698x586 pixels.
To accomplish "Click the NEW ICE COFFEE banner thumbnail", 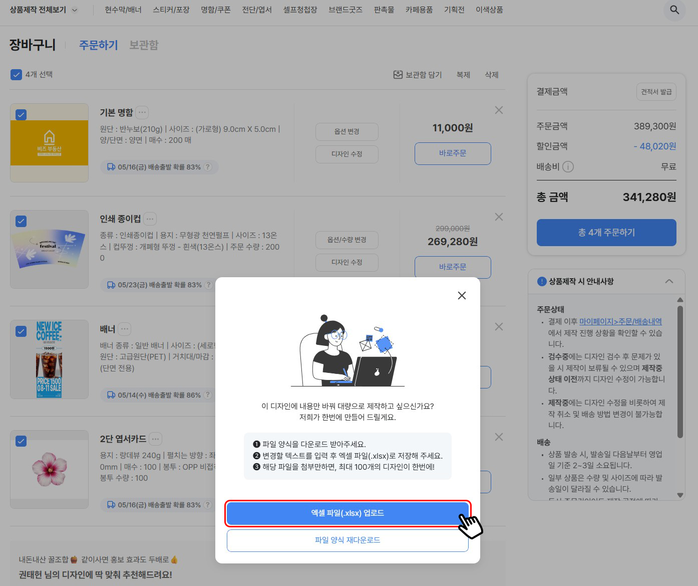I will 49,359.
